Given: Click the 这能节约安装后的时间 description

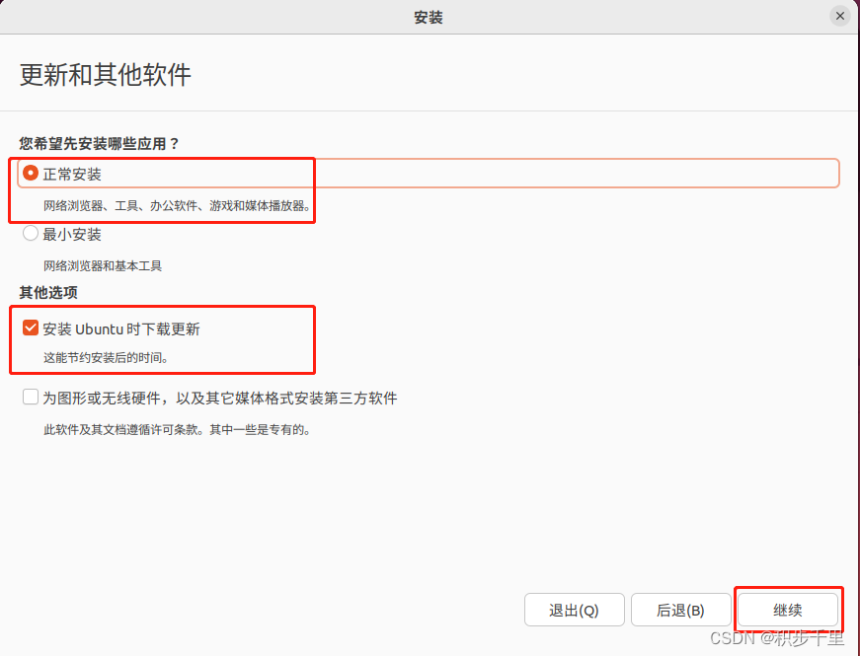Looking at the screenshot, I should click(x=106, y=358).
